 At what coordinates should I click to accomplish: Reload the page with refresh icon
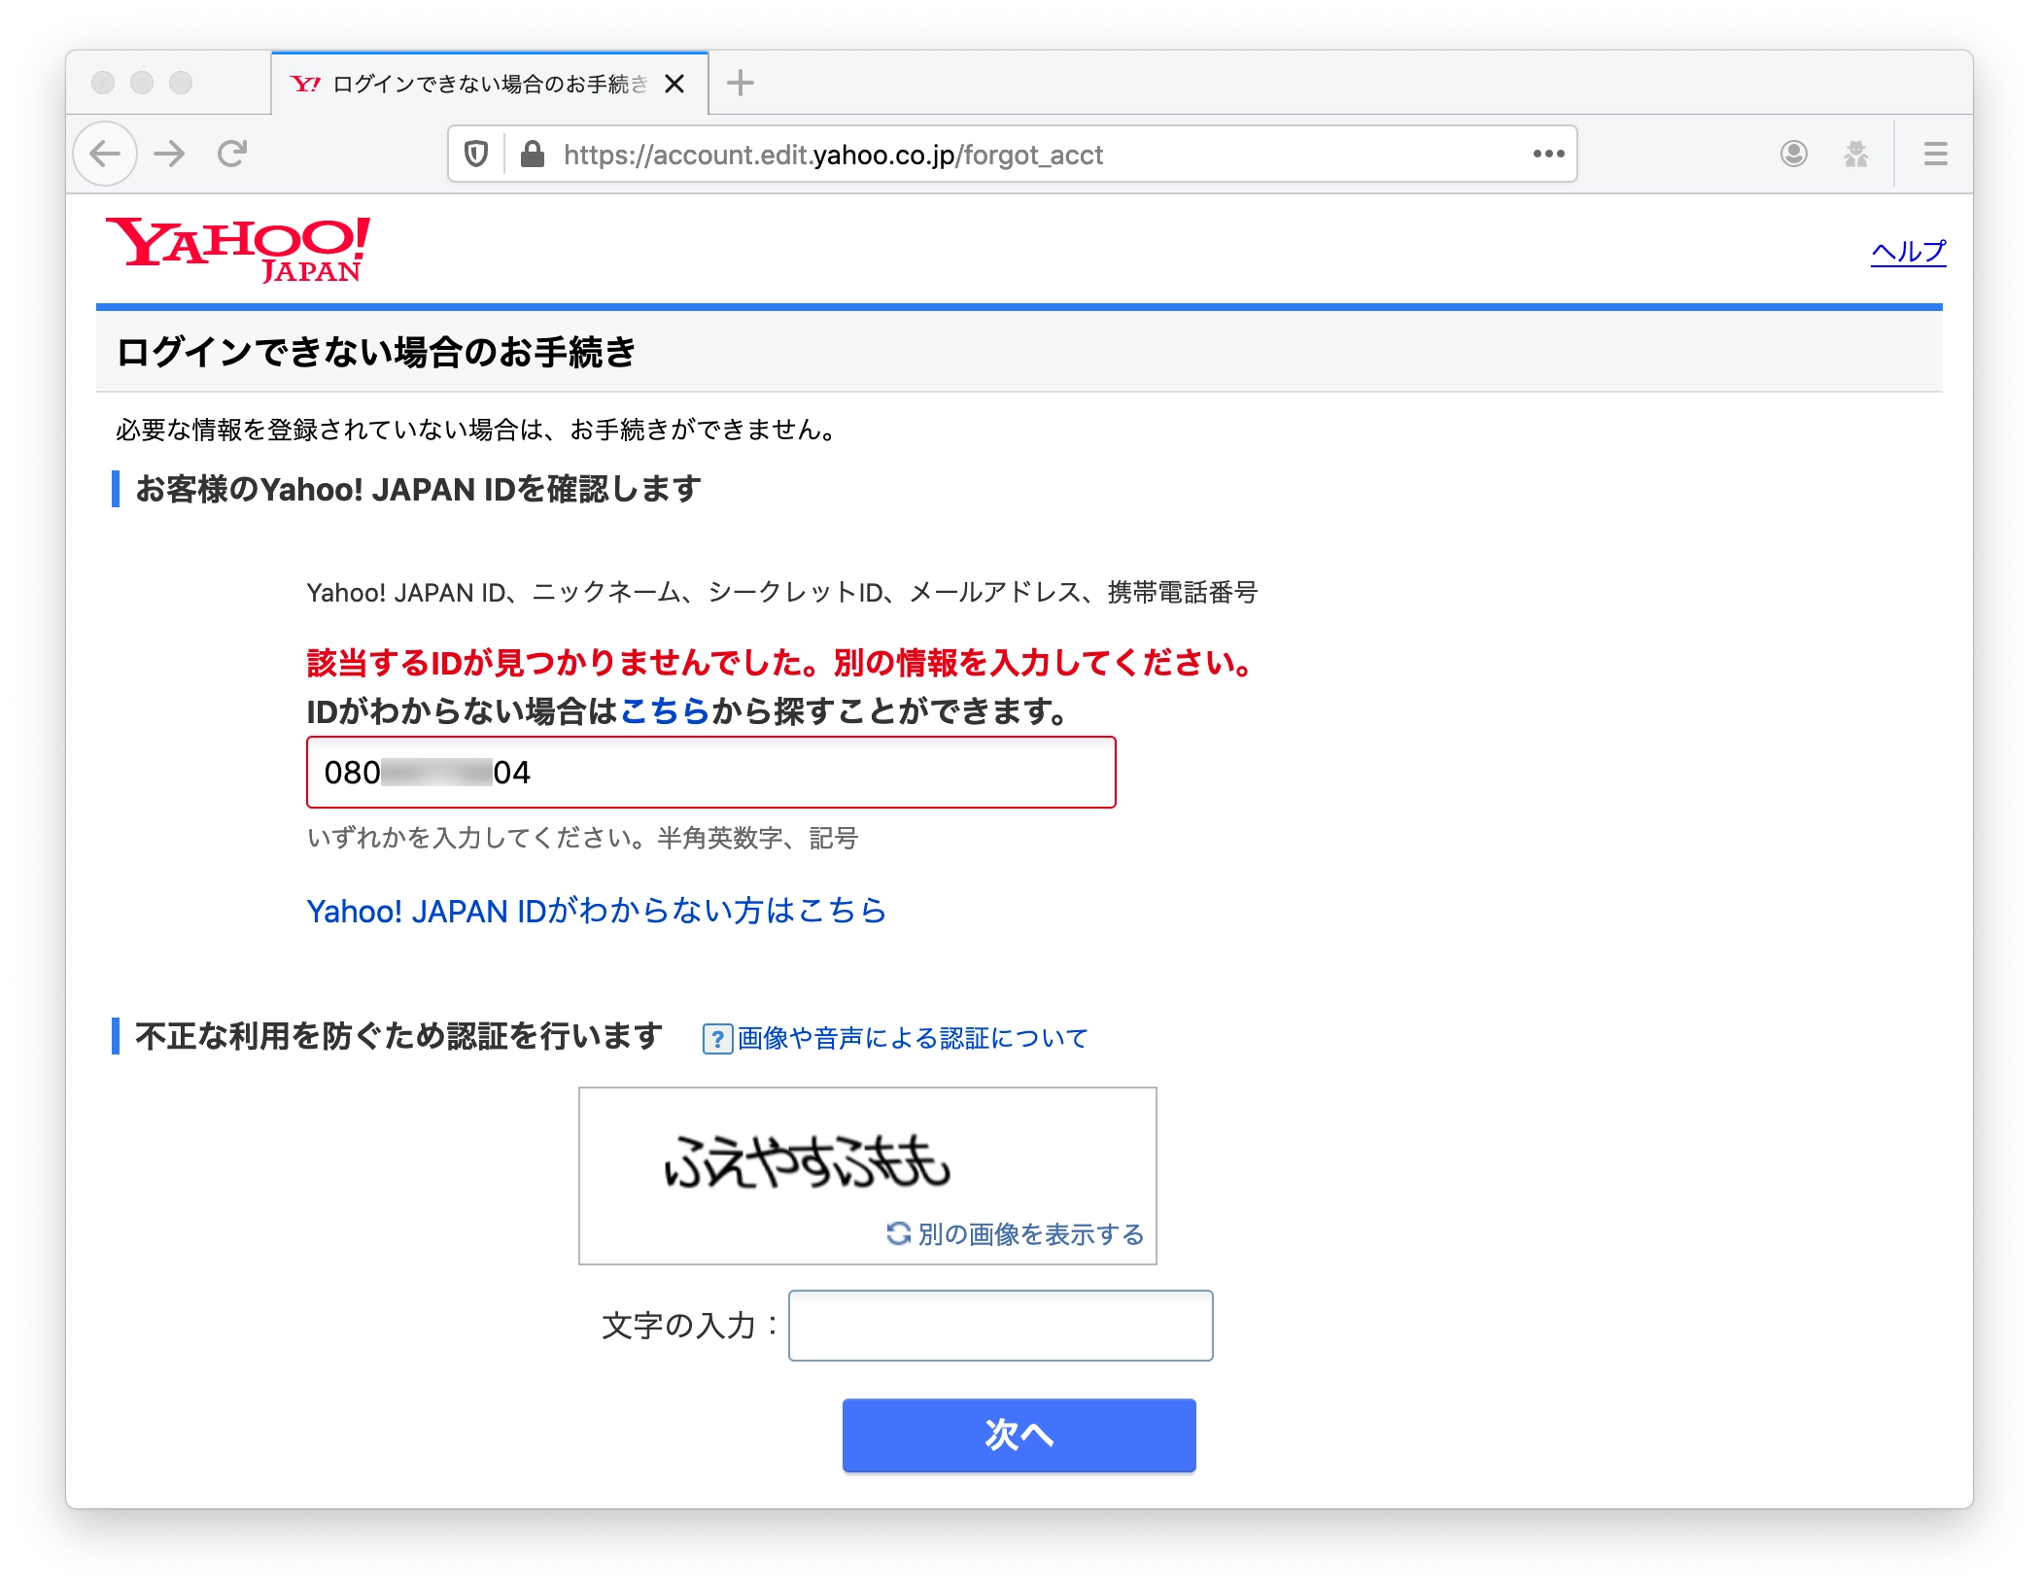point(232,154)
